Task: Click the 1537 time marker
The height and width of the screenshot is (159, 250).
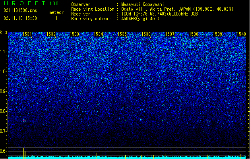Action: (170, 34)
